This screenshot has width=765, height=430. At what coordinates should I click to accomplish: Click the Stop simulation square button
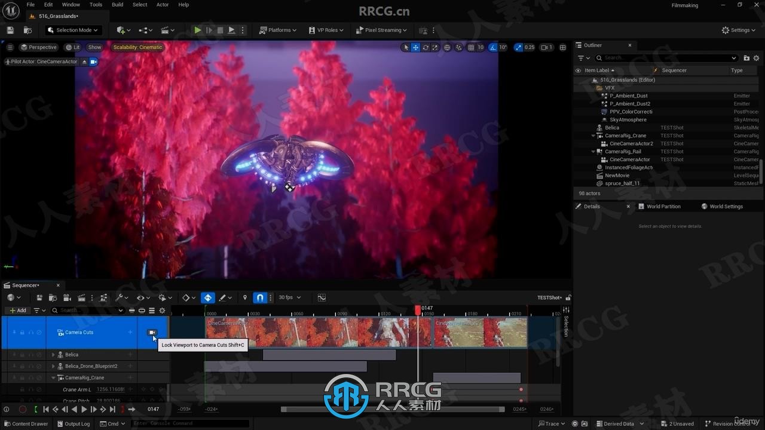click(x=220, y=30)
